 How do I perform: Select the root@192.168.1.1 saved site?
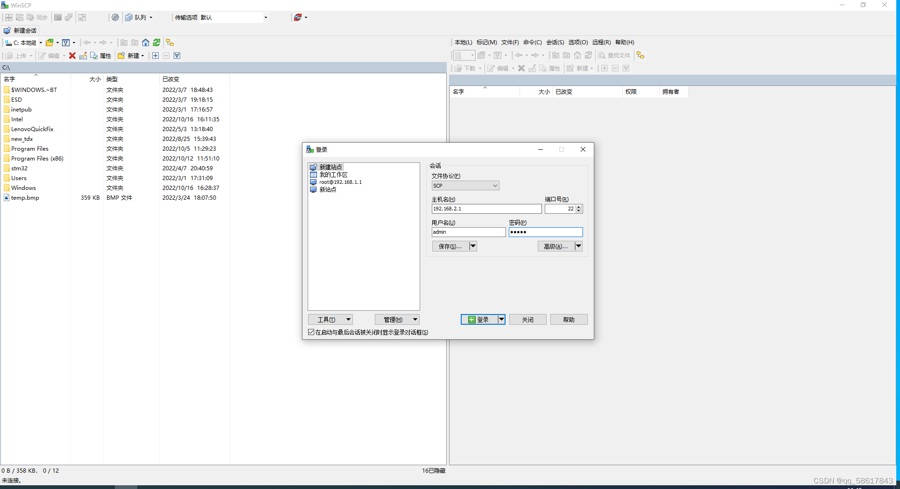click(x=340, y=182)
